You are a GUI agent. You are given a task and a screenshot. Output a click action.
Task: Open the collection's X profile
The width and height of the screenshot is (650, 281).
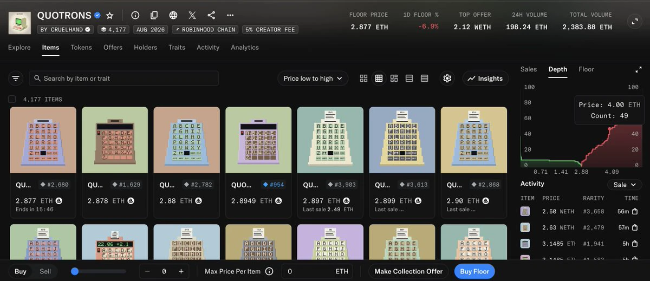tap(192, 16)
